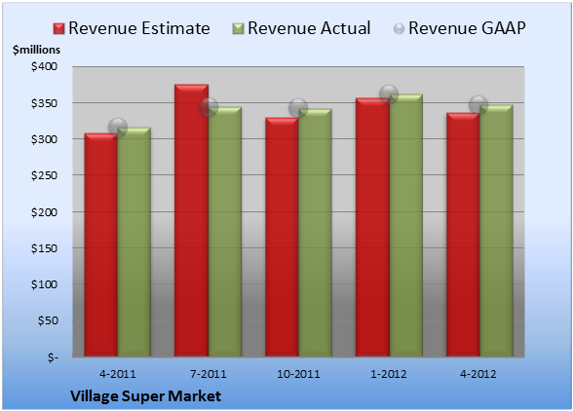Click the $400 y-axis label

44,66
